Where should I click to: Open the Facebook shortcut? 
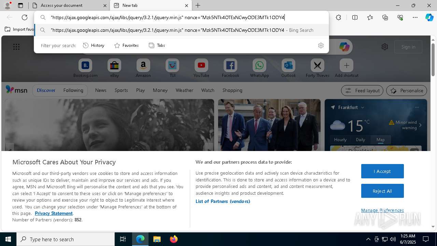pyautogui.click(x=230, y=68)
